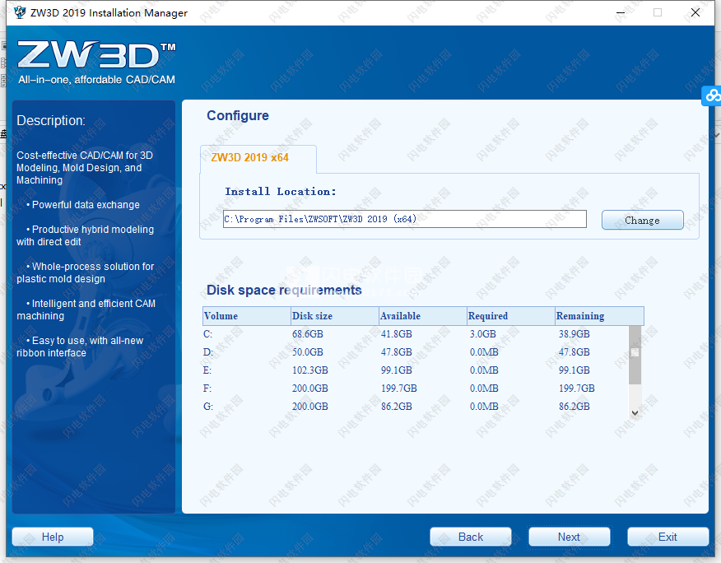Click the Configure heading
Image resolution: width=721 pixels, height=563 pixels.
[x=238, y=115]
